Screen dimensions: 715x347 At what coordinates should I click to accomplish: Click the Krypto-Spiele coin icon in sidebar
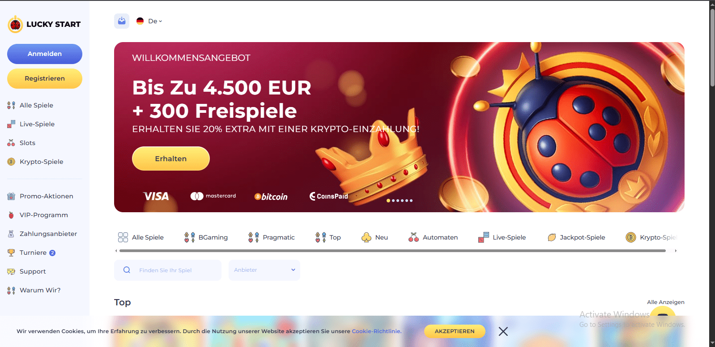11,162
